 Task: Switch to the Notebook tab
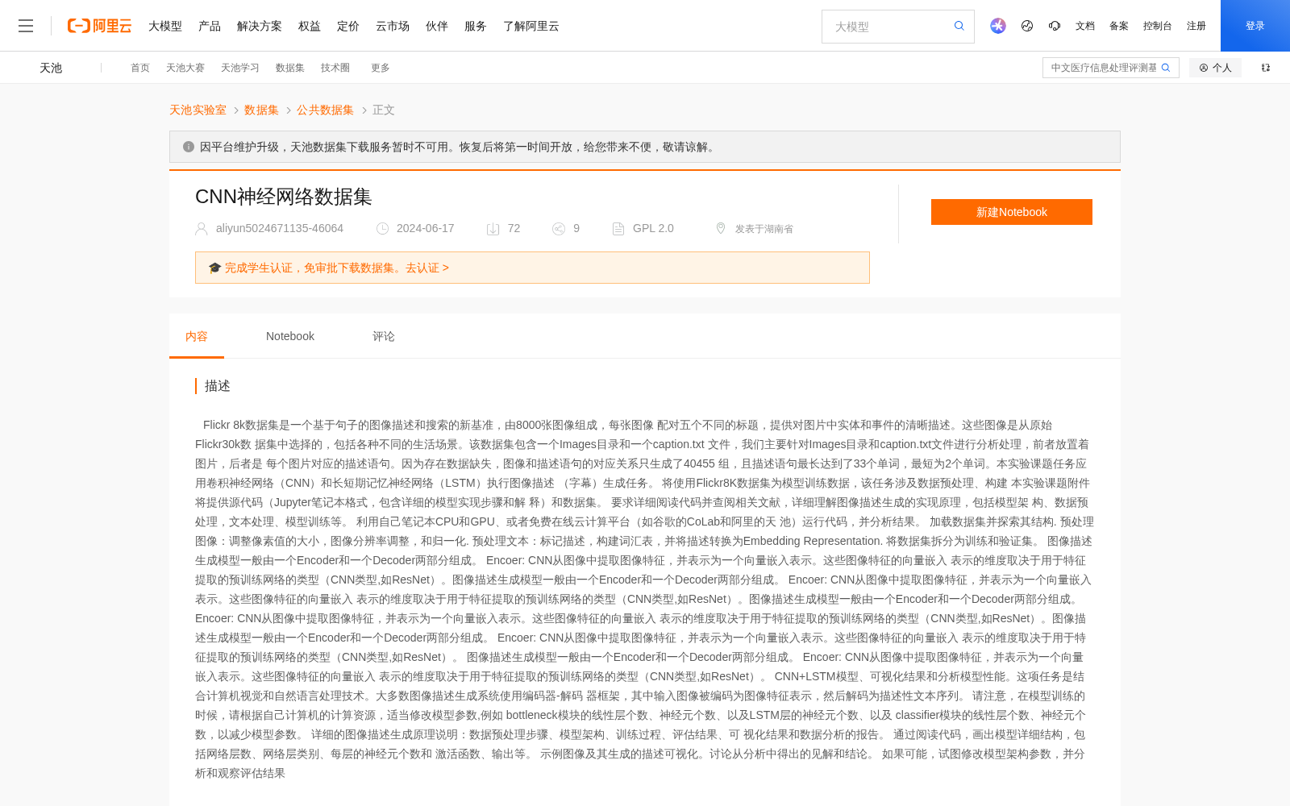click(290, 336)
